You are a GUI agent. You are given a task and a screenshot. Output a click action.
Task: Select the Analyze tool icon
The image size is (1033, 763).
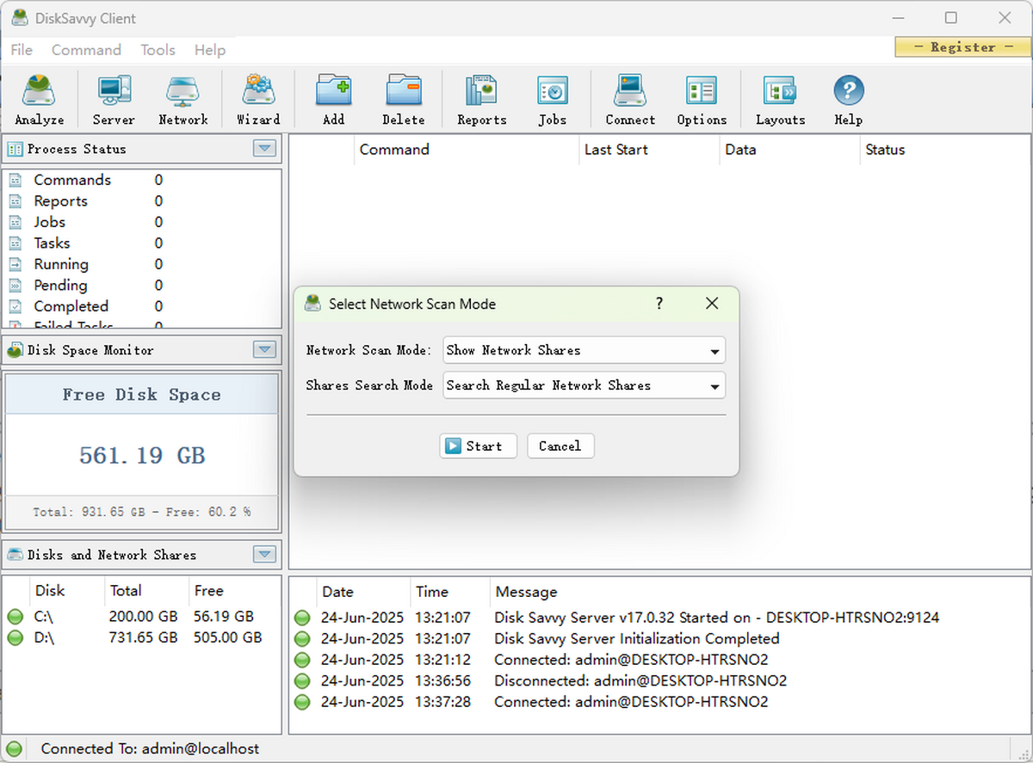coord(39,97)
